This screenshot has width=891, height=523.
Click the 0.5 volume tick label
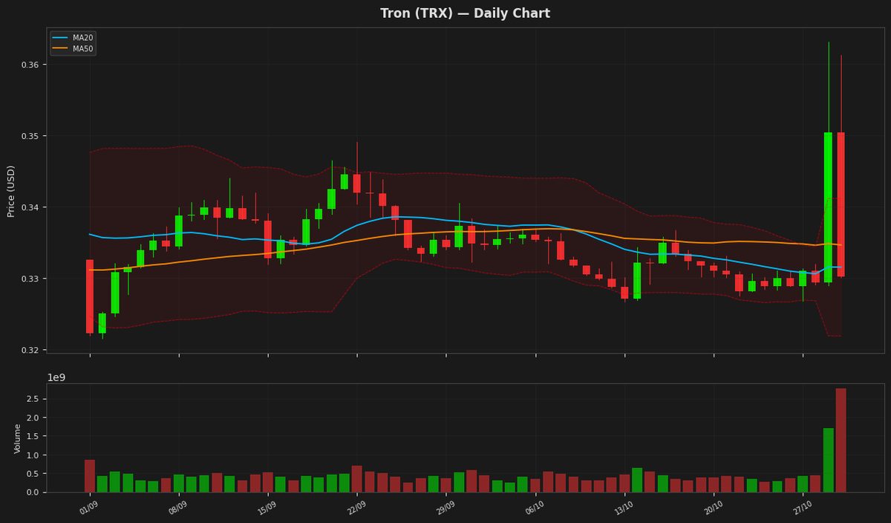[x=34, y=473]
